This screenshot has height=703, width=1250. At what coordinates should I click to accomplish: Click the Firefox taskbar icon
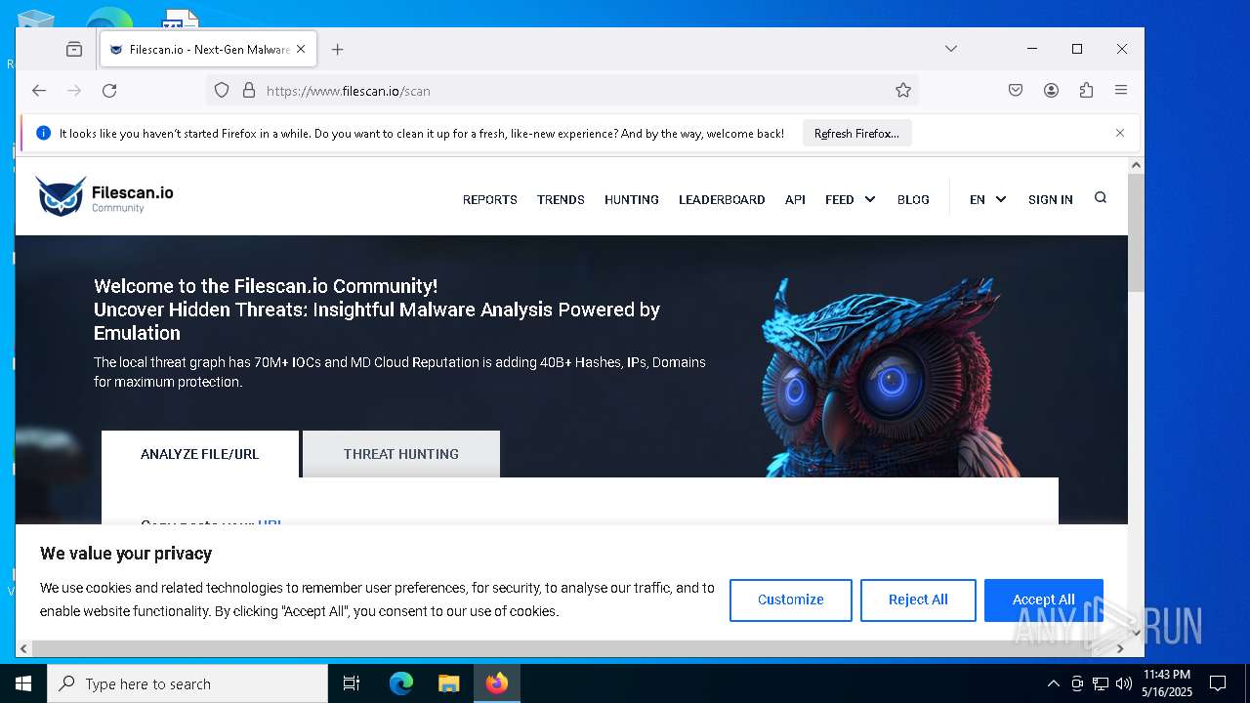click(x=497, y=683)
